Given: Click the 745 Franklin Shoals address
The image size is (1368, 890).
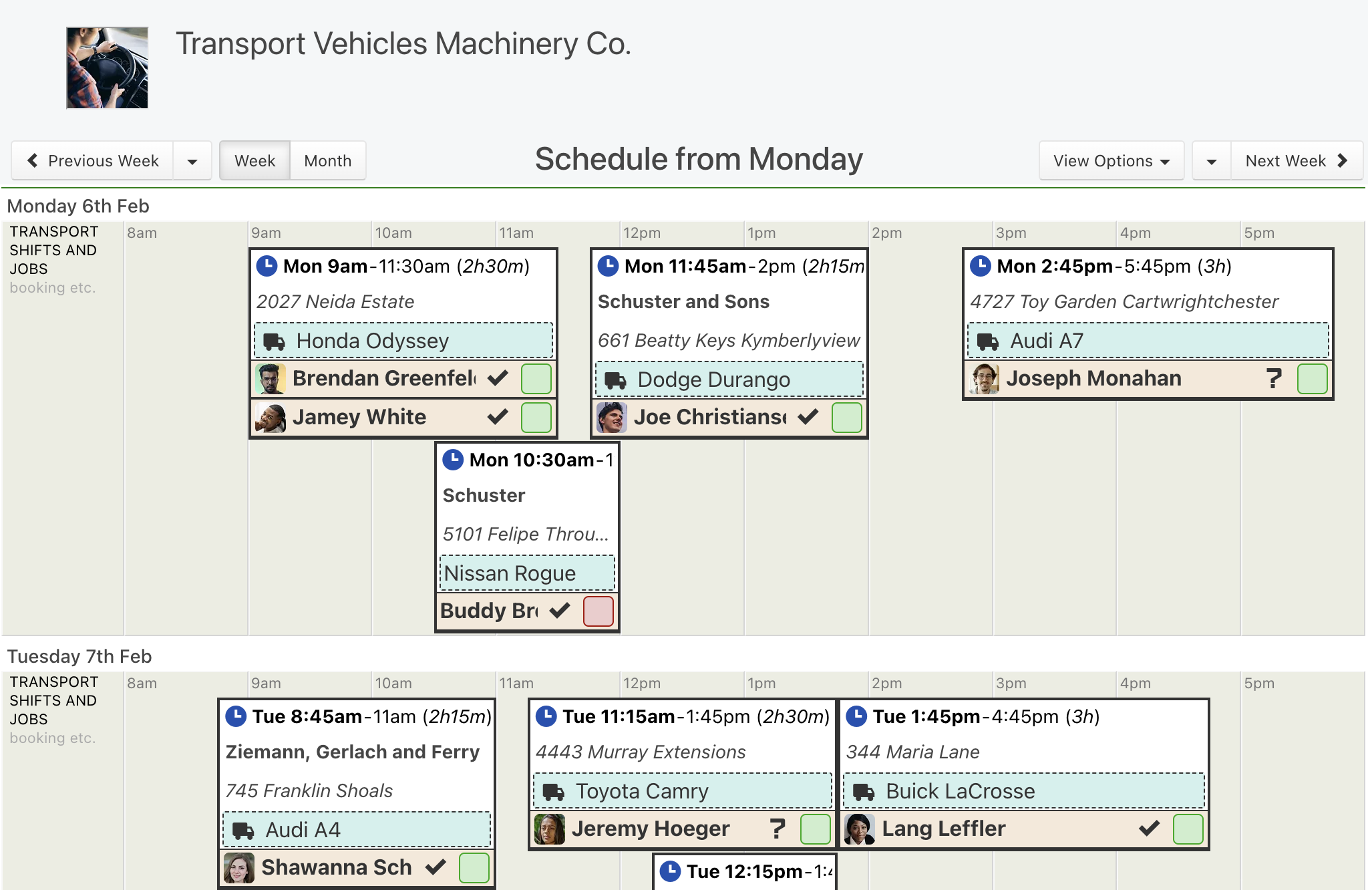Looking at the screenshot, I should click(x=309, y=791).
